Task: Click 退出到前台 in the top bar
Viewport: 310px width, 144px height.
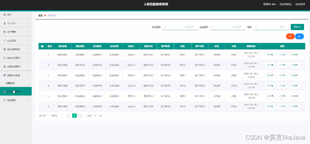Action: 285,4
